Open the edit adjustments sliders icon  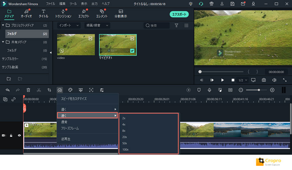pyautogui.click(x=102, y=90)
